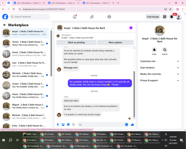This screenshot has width=186, height=149.
Task: Expand Chat members section
Action: 160,68
